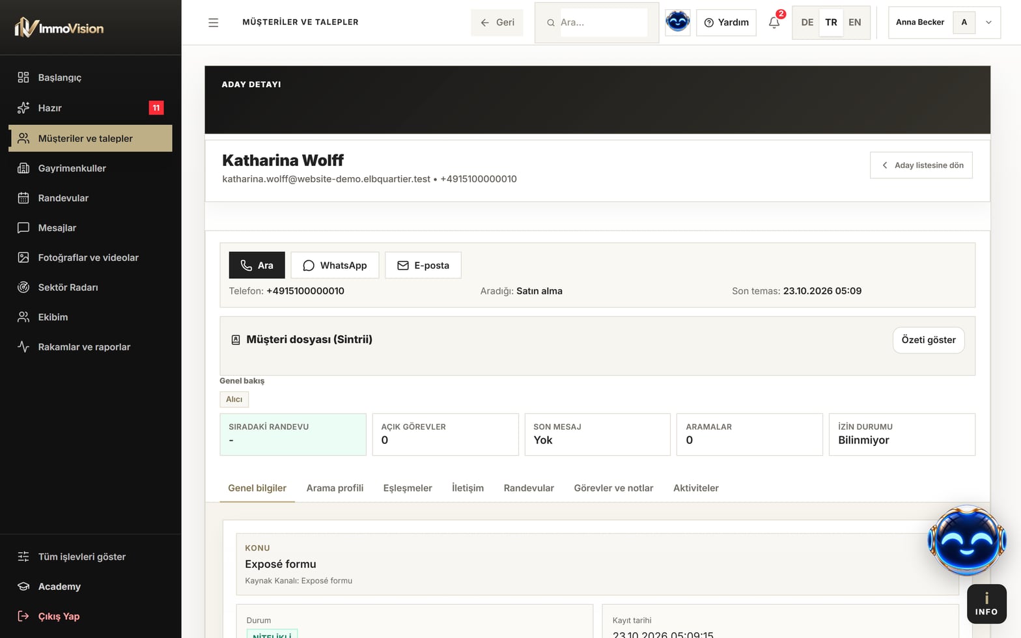Select the Genel bilgiler tab
Image resolution: width=1021 pixels, height=638 pixels.
point(257,488)
